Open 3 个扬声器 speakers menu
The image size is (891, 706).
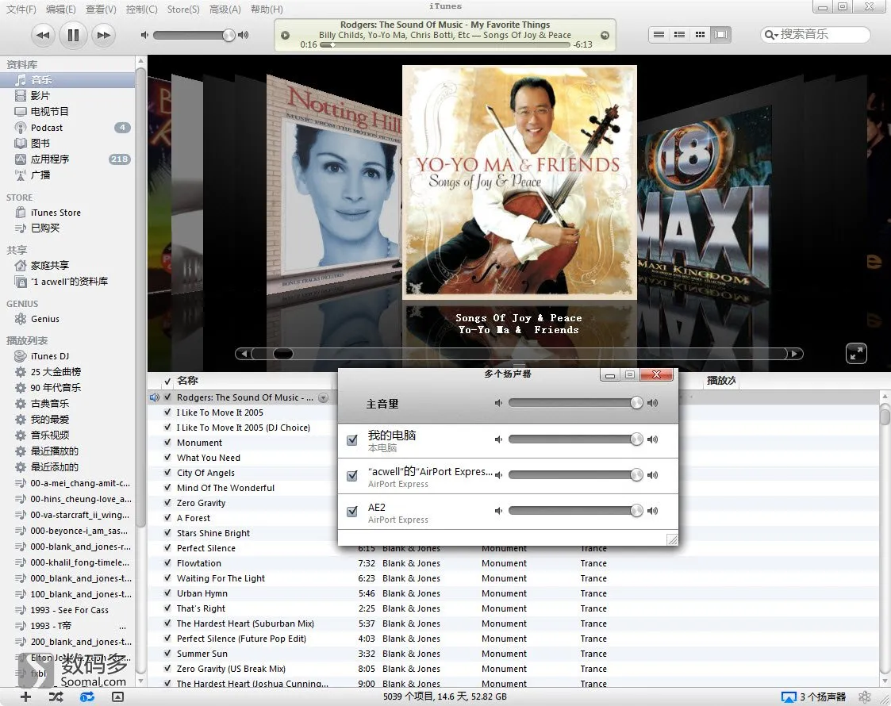(822, 697)
